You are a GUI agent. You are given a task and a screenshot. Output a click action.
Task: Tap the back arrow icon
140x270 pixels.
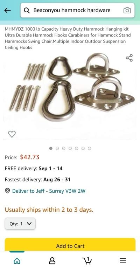[x=8, y=10]
